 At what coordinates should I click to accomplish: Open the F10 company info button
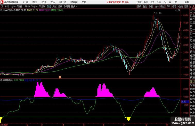[x=168, y=6]
